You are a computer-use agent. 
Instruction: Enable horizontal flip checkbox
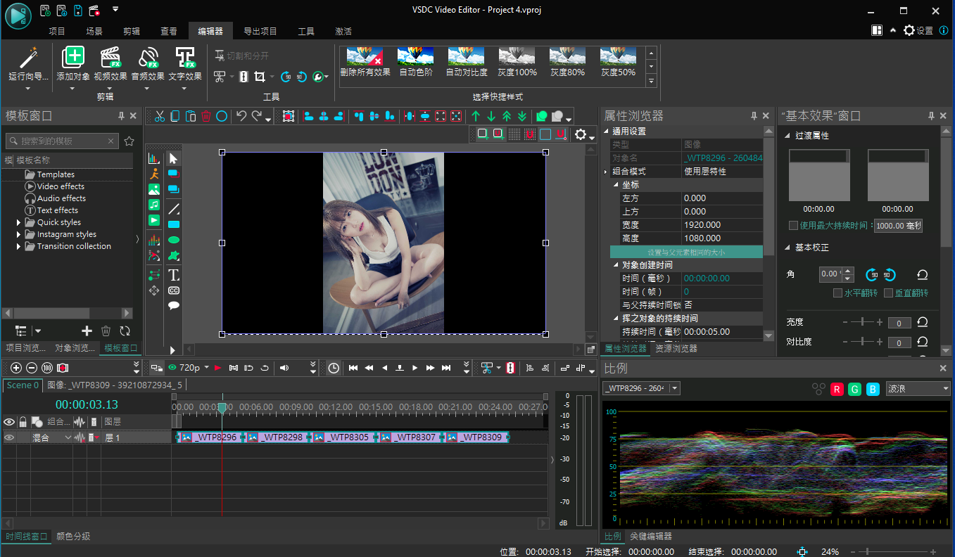click(x=837, y=293)
